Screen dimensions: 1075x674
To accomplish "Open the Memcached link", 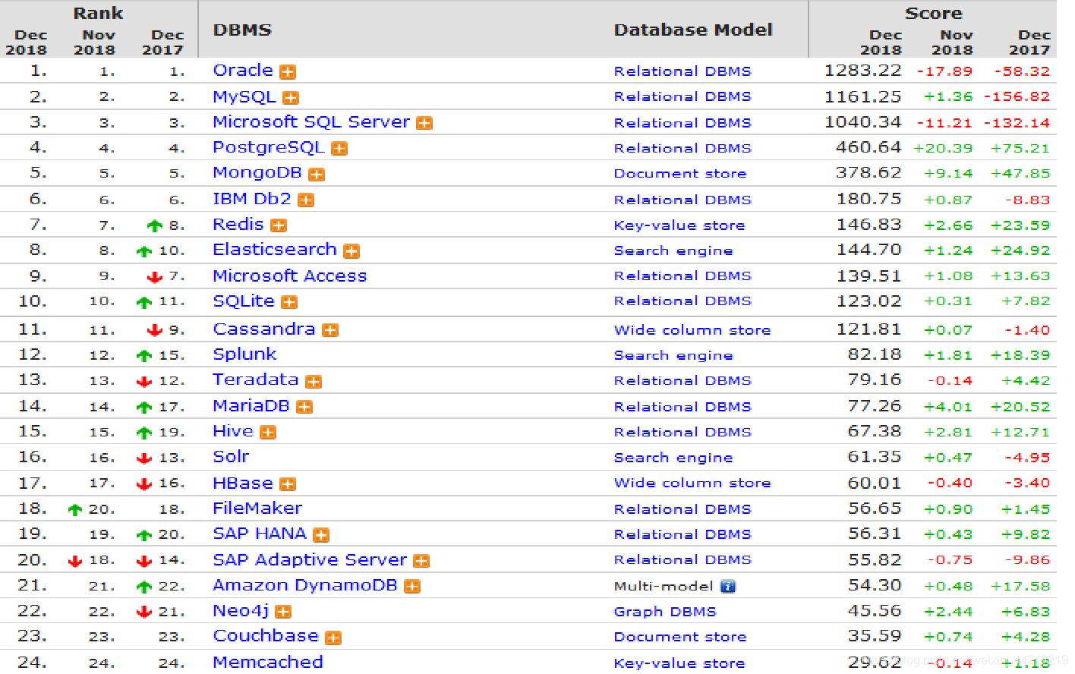I will coord(268,662).
